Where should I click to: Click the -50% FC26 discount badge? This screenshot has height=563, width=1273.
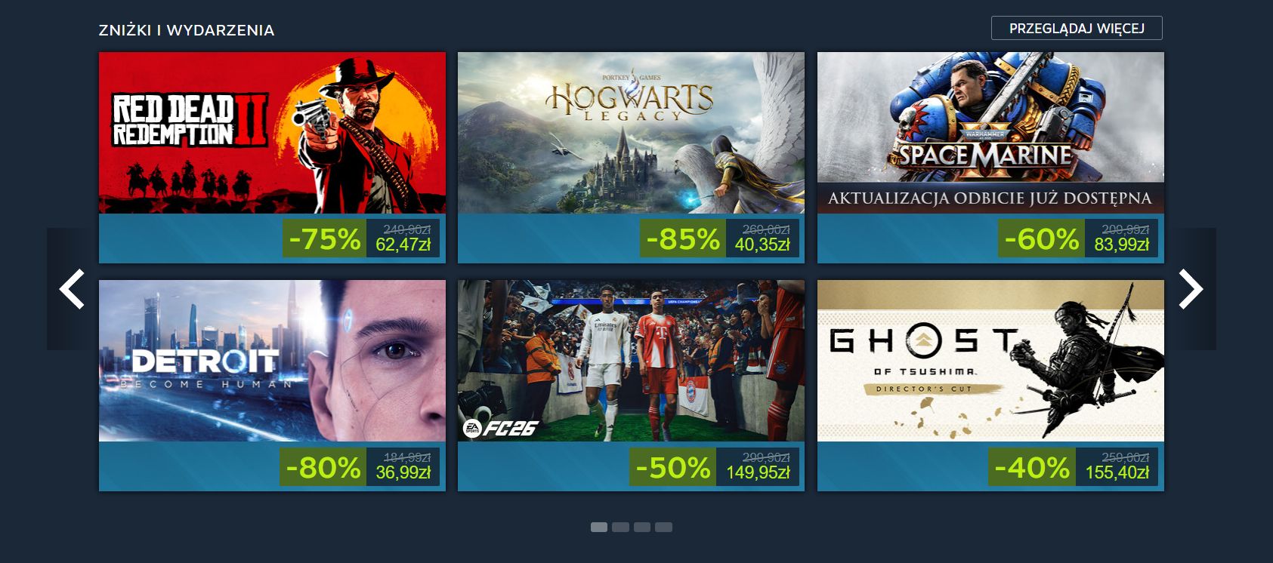(673, 467)
